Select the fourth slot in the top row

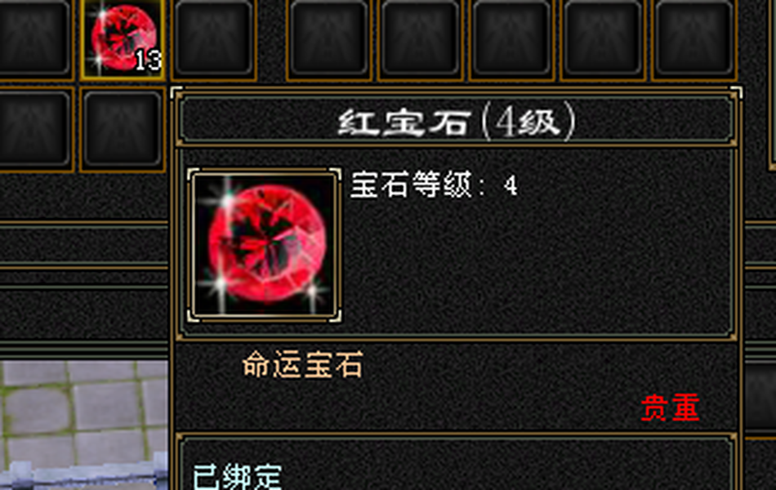[328, 37]
